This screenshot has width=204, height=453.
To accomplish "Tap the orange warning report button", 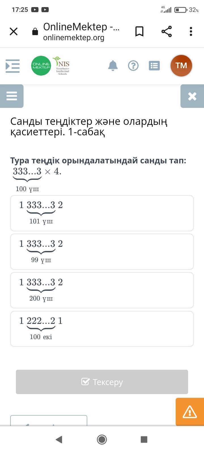I will [x=190, y=412].
